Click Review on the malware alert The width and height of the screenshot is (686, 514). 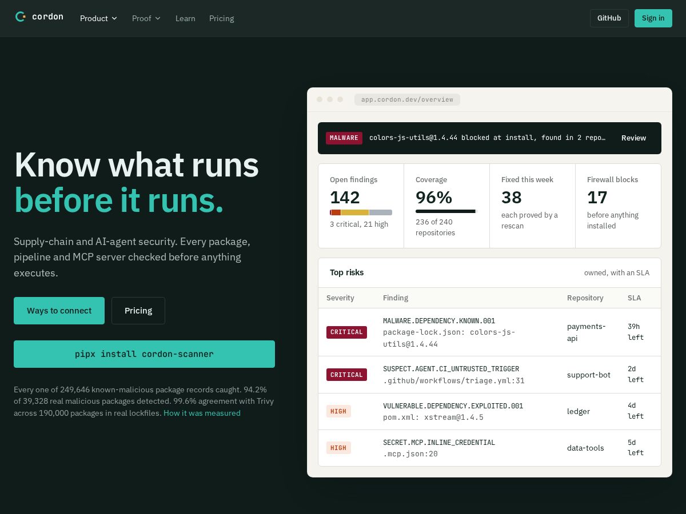tap(633, 138)
